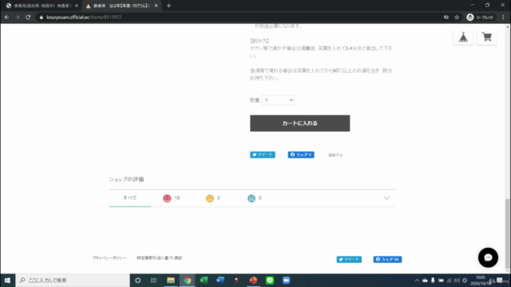511x287 pixels.
Task: Select the すべて reviews tab
Action: tap(129, 198)
